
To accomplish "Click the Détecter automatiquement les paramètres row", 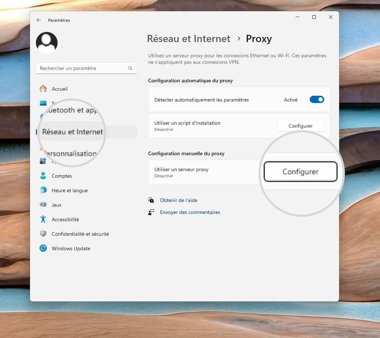I will 239,99.
